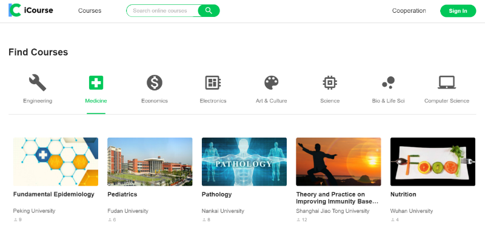Open the Fundamental Epidemiology course title
Image resolution: width=485 pixels, height=231 pixels.
(54, 195)
